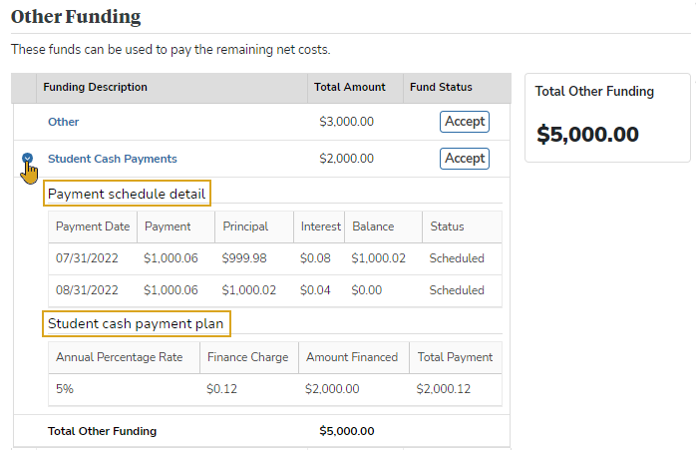Click the 08/31/2022 payment date
The height and width of the screenshot is (450, 696).
click(x=87, y=290)
